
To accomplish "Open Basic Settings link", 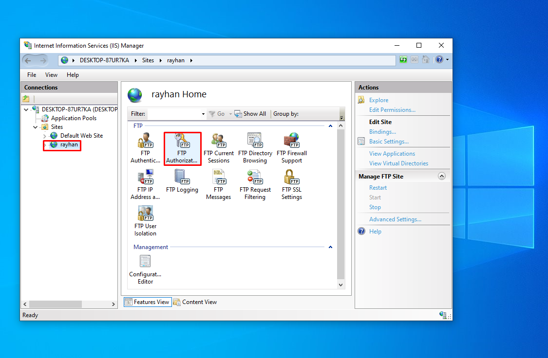I will click(389, 142).
